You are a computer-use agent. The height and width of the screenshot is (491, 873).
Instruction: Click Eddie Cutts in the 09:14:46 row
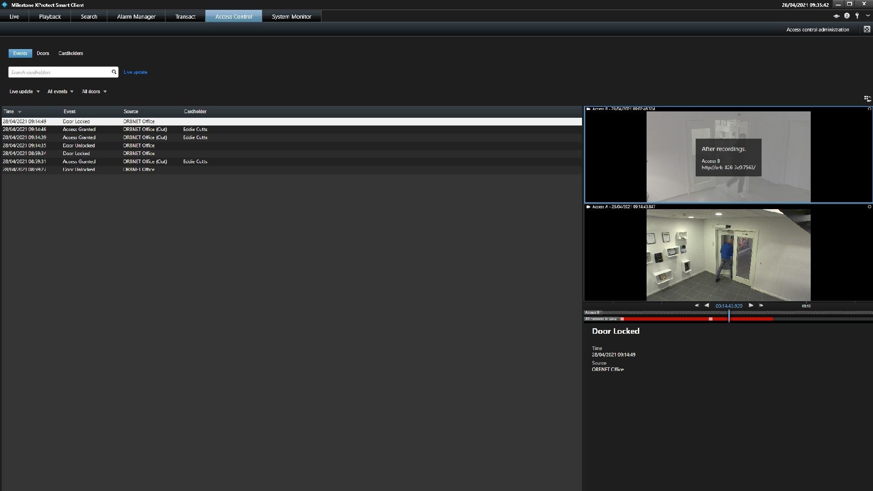195,130
